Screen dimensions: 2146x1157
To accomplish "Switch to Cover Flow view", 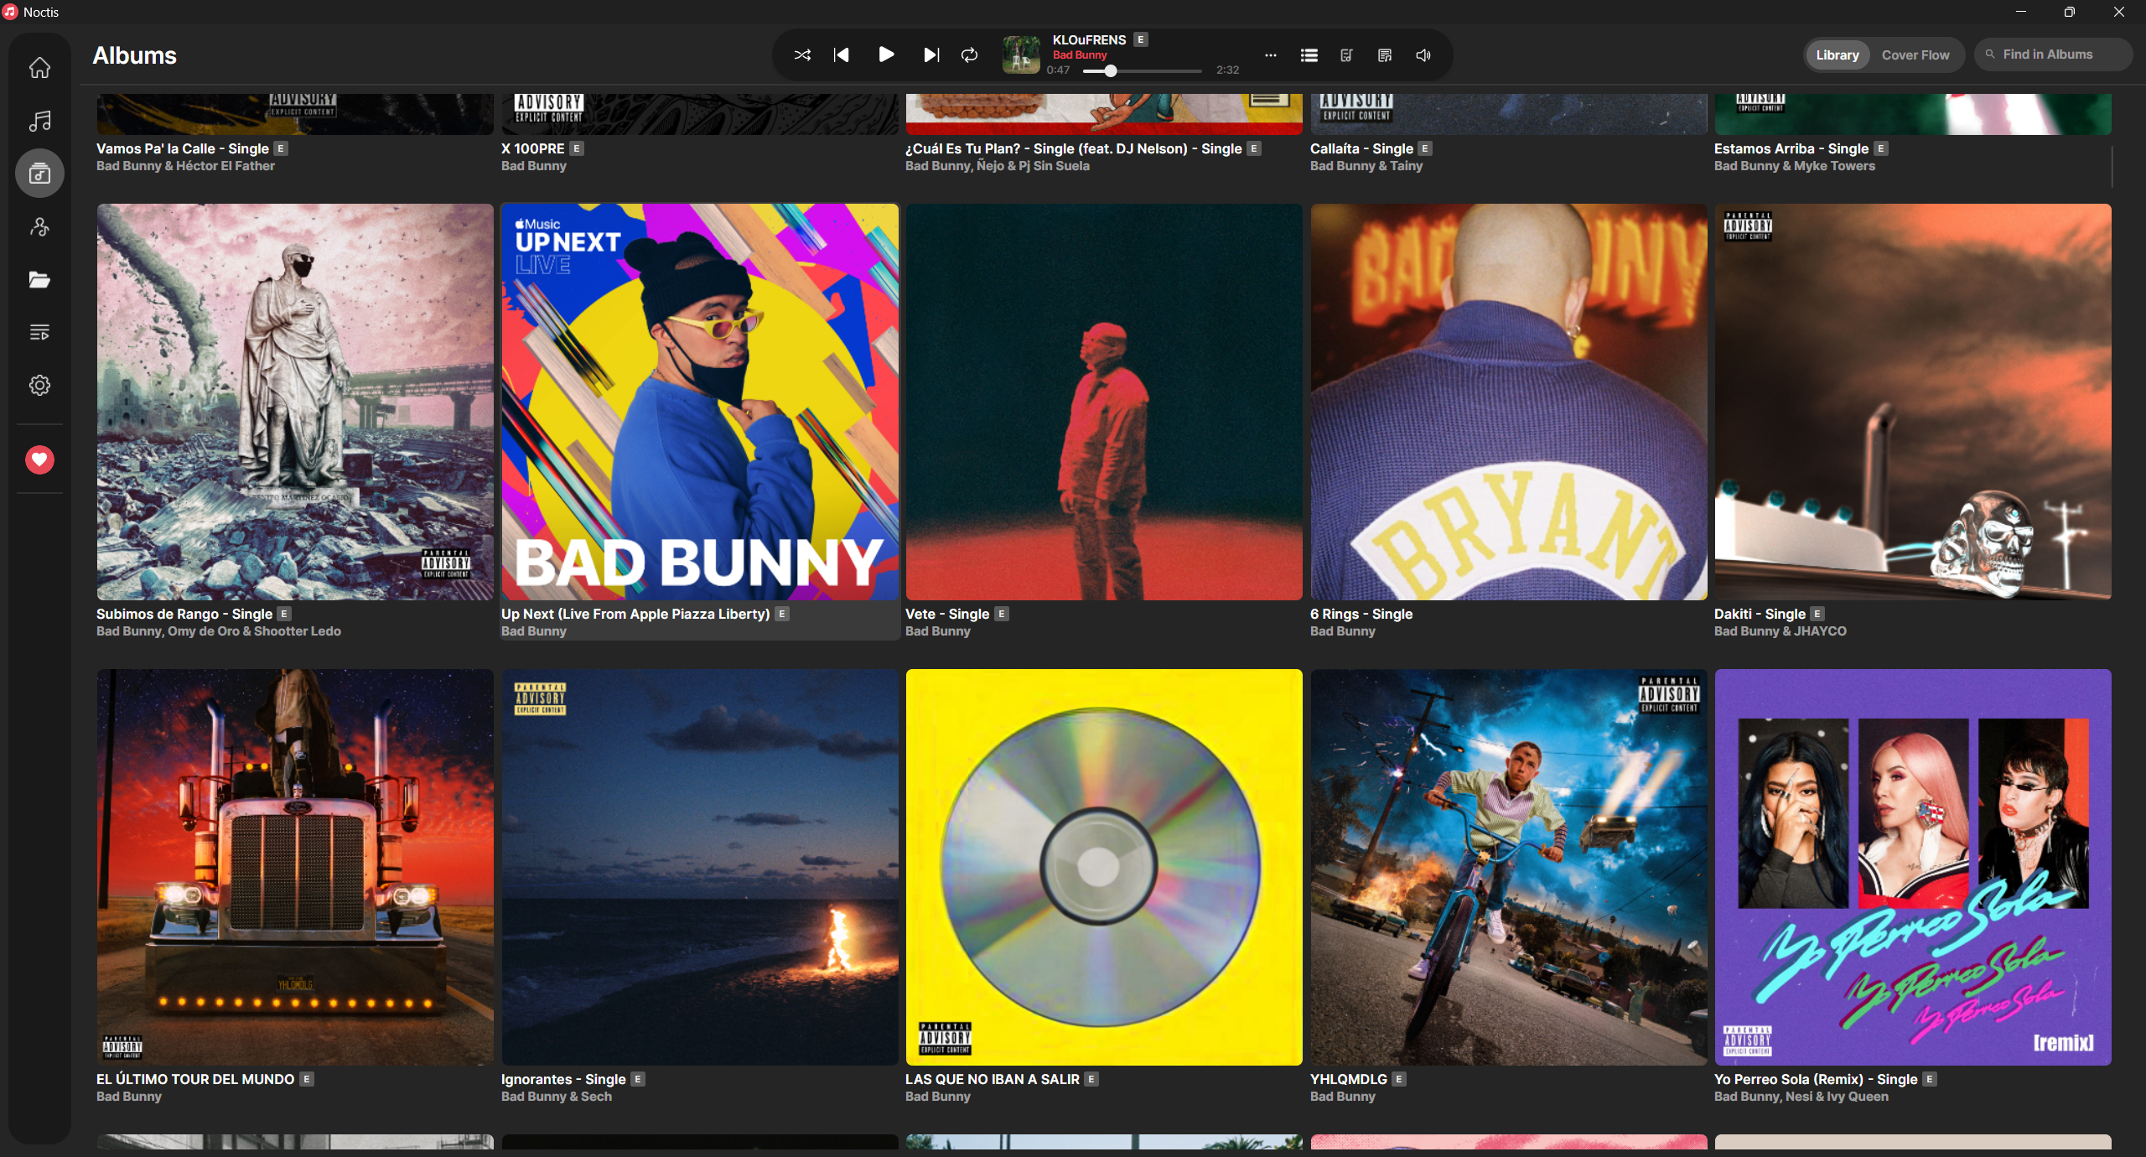I will click(1915, 55).
